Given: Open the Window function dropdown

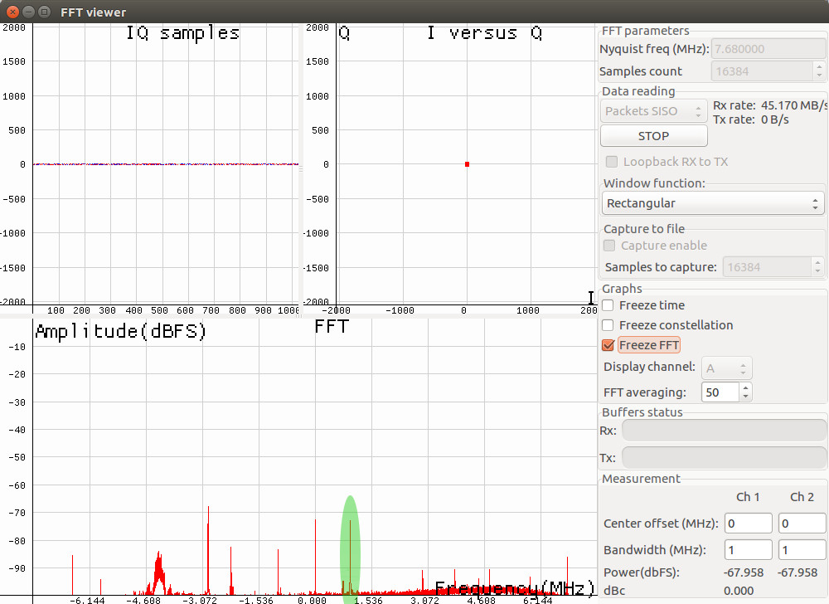Looking at the screenshot, I should click(x=713, y=203).
